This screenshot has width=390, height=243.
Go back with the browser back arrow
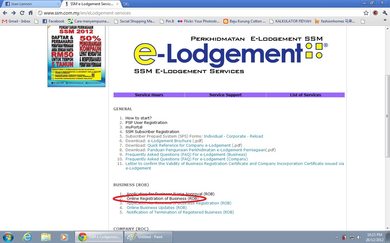click(5, 13)
